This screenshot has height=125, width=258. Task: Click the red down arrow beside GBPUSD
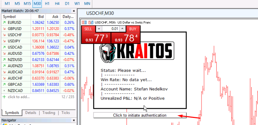[4, 29]
